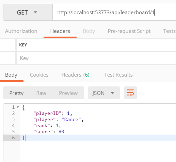176x162 pixels.
Task: Open the GET method dropdown
Action: click(28, 12)
